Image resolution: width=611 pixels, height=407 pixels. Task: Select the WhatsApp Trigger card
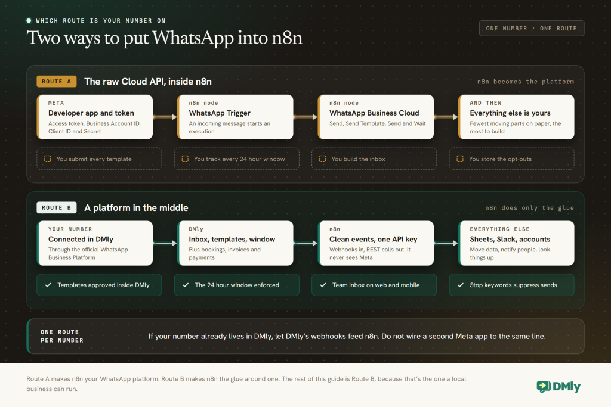coord(235,117)
